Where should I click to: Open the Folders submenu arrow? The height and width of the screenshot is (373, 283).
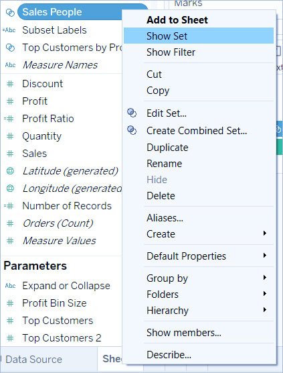tap(265, 294)
